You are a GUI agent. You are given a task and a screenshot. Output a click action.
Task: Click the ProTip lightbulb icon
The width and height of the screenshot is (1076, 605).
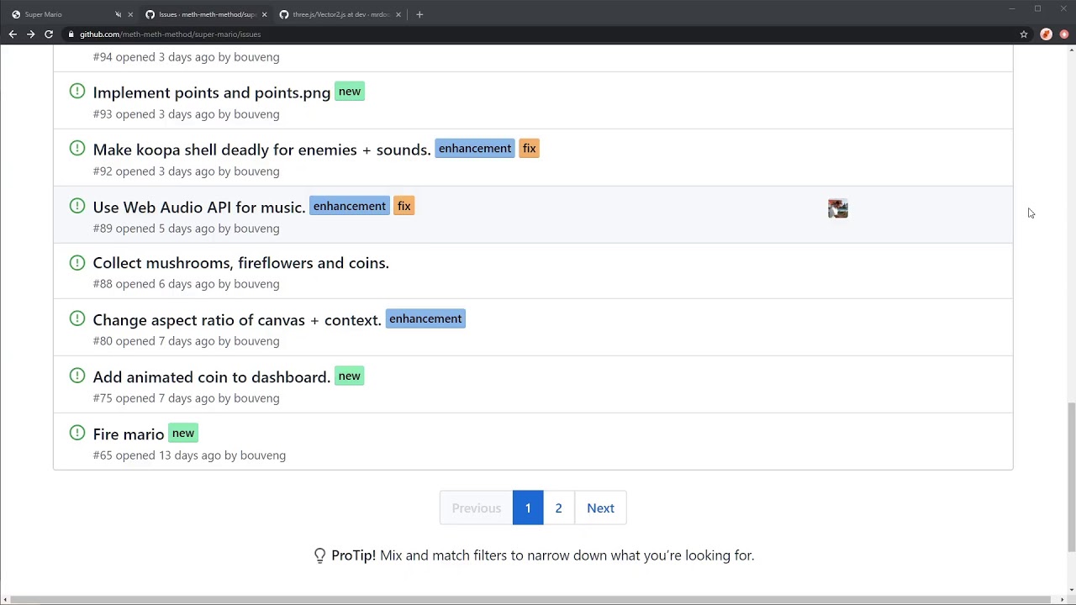click(x=319, y=555)
